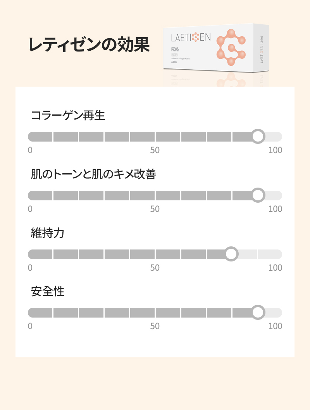Viewport: 310px width, 410px height.
Task: Click the 維持力 label
Action: 47,233
